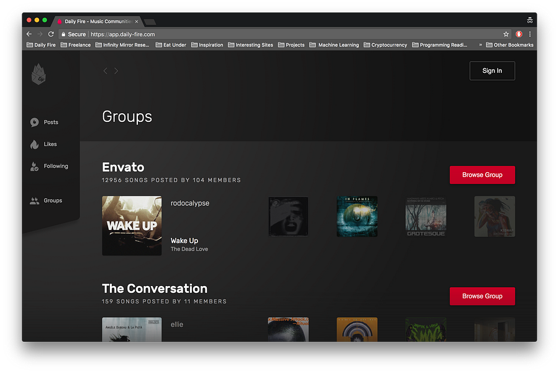This screenshot has width=559, height=373.
Task: Open Following from the sidebar
Action: 49,167
